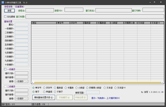
Task: Click the 四级偏移 input field
Action: pos(22,40)
